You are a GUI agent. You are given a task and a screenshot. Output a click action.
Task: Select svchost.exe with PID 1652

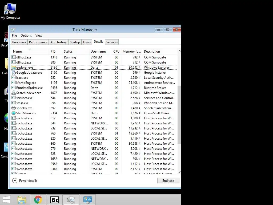point(94,159)
